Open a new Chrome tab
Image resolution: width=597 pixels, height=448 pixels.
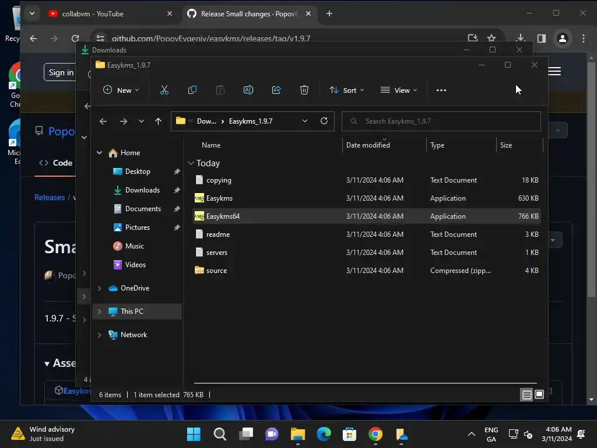[x=329, y=14]
